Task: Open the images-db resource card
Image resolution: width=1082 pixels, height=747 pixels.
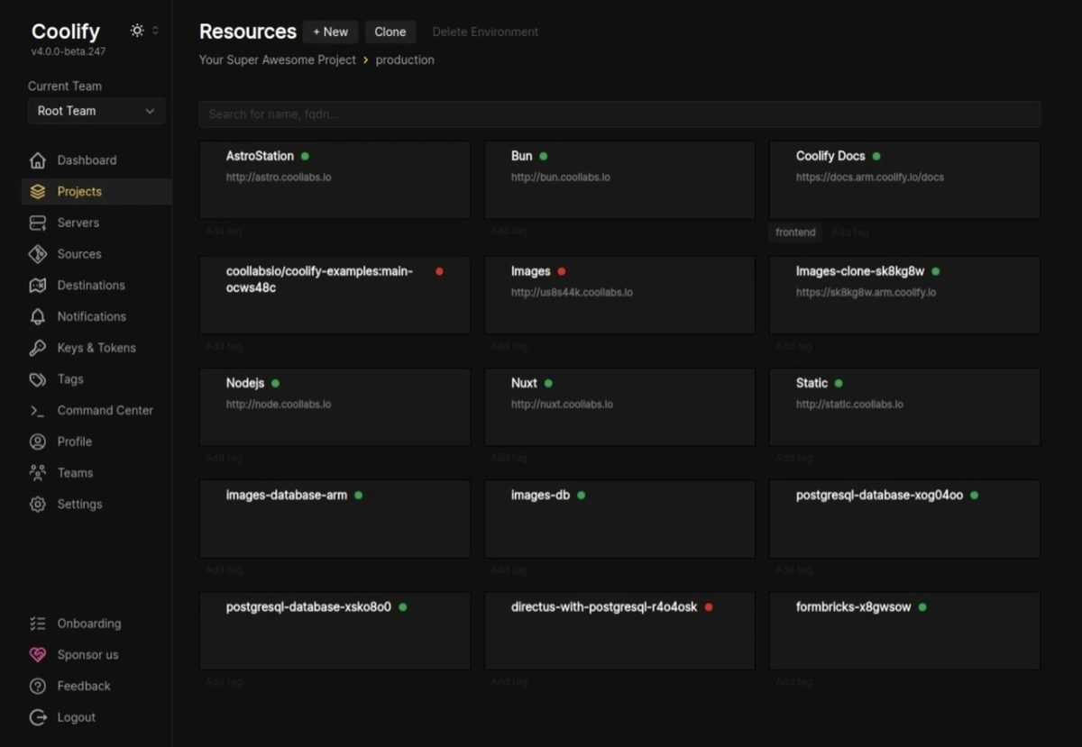Action: (619, 519)
